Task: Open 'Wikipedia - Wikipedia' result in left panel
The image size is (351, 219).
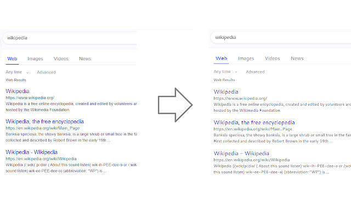Action: [32, 152]
